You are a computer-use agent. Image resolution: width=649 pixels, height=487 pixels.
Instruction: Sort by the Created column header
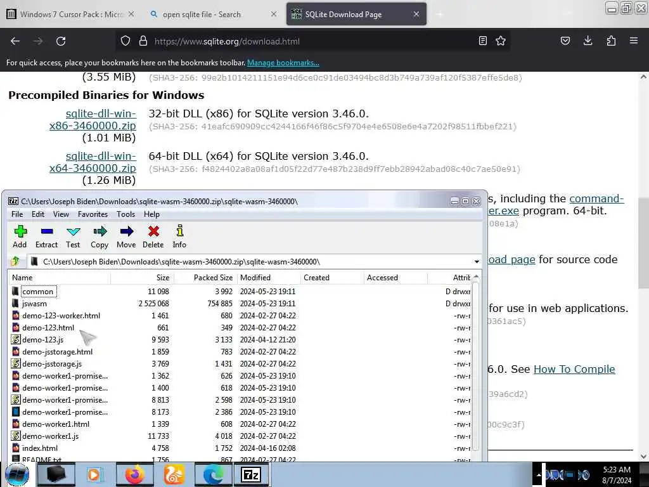(332, 278)
